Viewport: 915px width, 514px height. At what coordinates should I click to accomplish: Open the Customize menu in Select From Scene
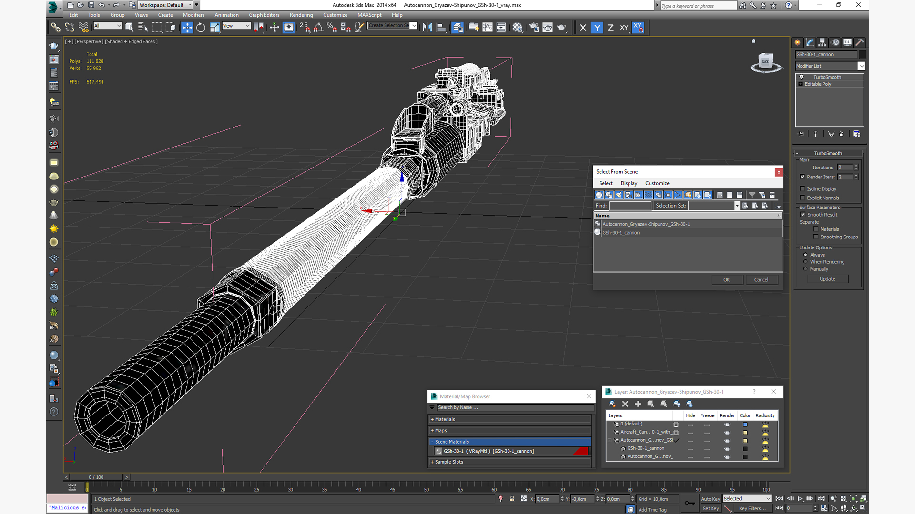coord(657,183)
